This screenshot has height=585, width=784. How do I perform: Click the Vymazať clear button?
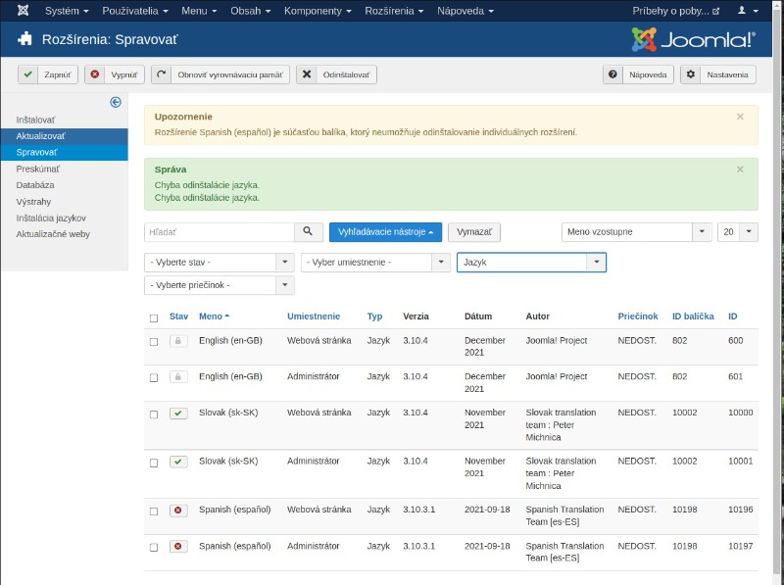point(474,232)
